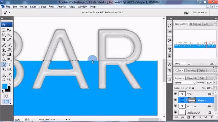Reset default foreground and background colors

(x=3, y=91)
